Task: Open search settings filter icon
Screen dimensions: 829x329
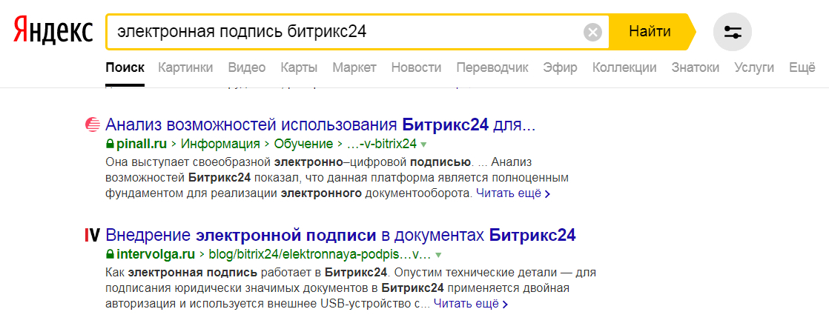Action: coord(733,32)
